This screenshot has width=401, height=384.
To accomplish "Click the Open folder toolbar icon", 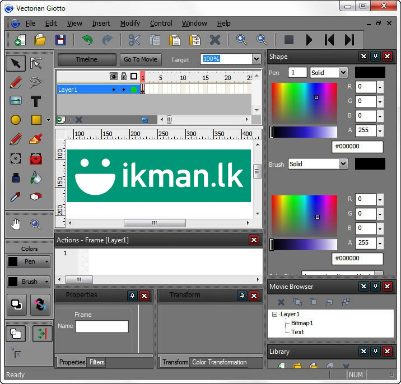I will 40,40.
